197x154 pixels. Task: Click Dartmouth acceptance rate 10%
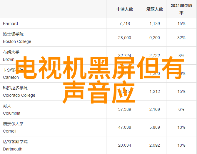coord(181,145)
